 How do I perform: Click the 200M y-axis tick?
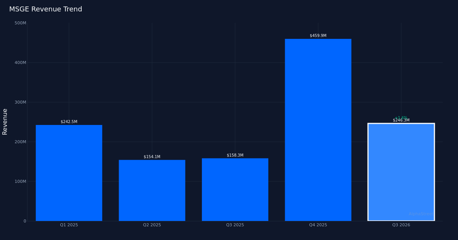click(20, 142)
